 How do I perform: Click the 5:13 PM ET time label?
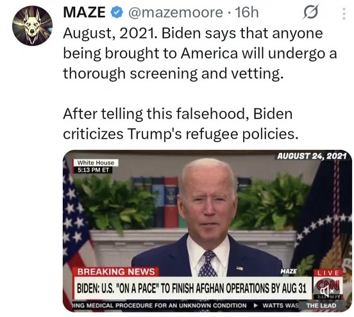coord(93,170)
